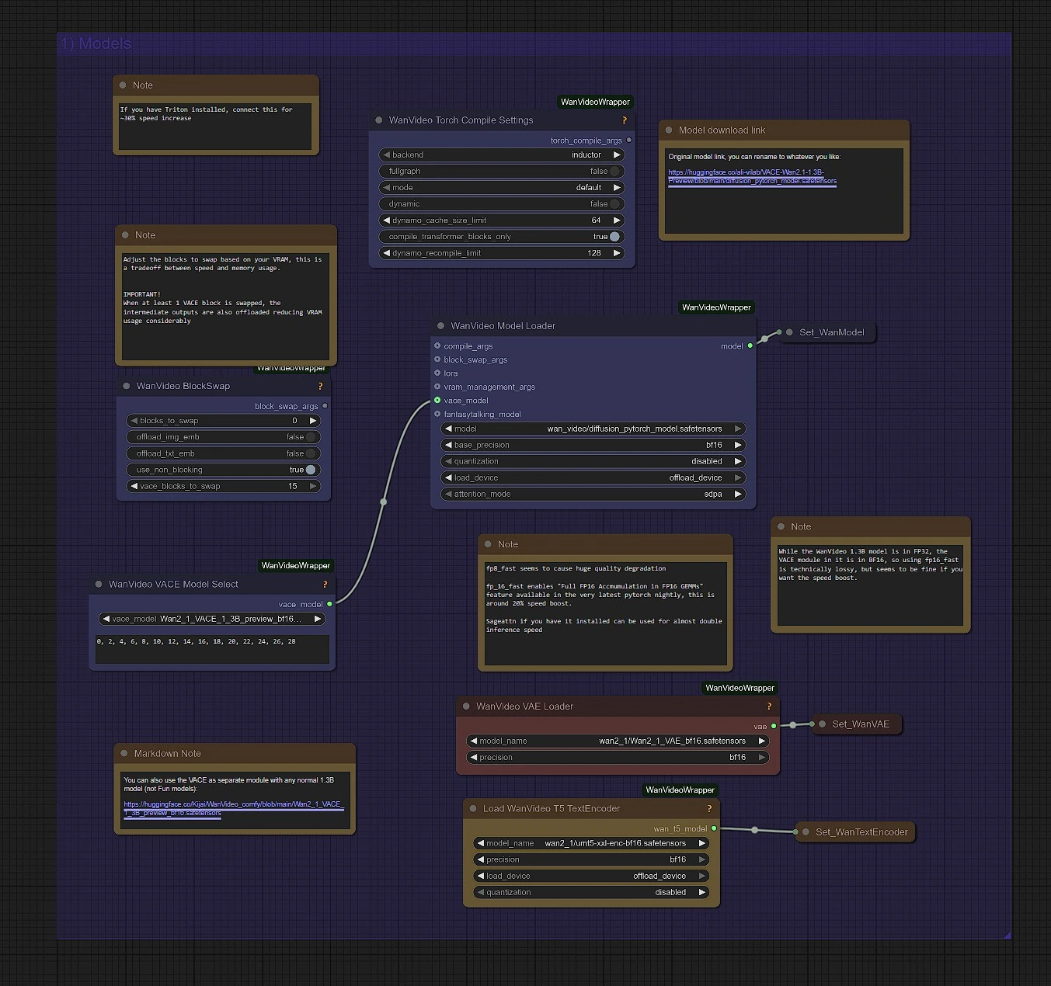Toggle compile_transformer_blocks_only switch
The width and height of the screenshot is (1051, 986).
tap(614, 237)
